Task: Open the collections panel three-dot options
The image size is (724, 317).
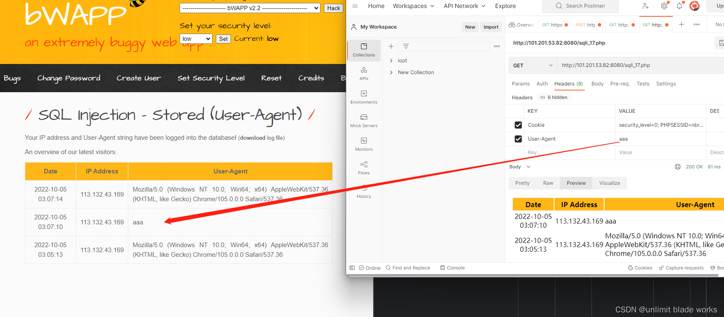Action: click(497, 46)
